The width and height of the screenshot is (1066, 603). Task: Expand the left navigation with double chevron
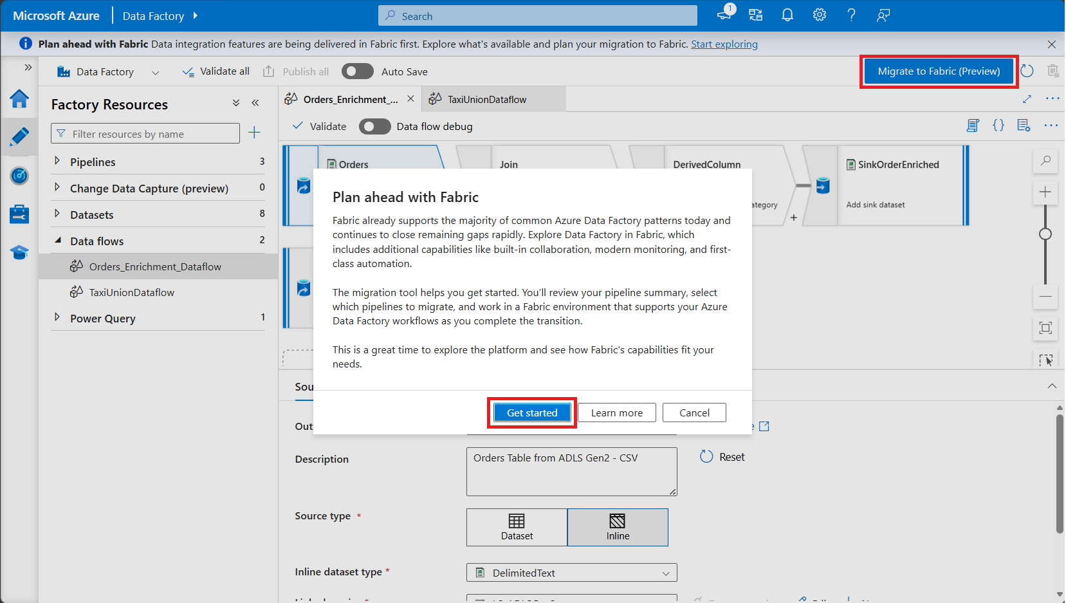click(x=28, y=67)
